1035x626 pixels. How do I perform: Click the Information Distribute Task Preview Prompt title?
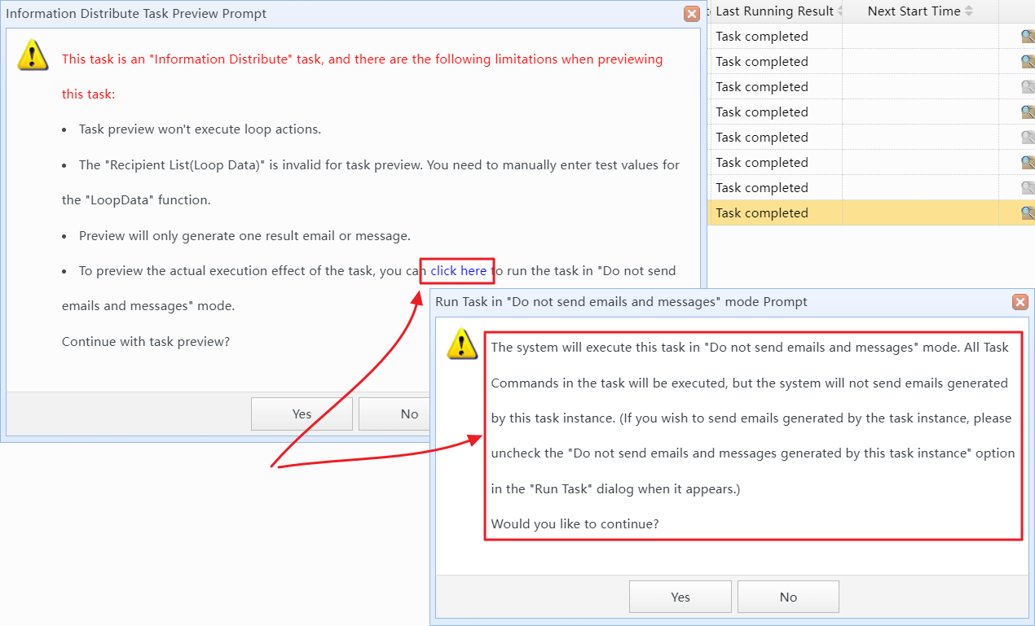(136, 14)
